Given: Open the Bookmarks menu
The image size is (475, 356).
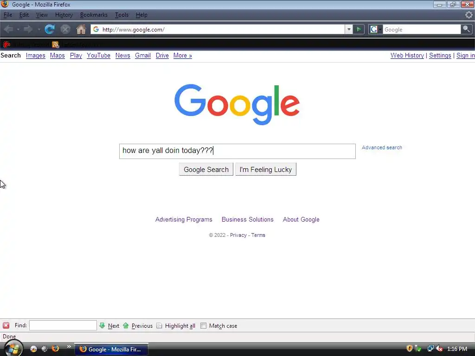Looking at the screenshot, I should pos(94,15).
